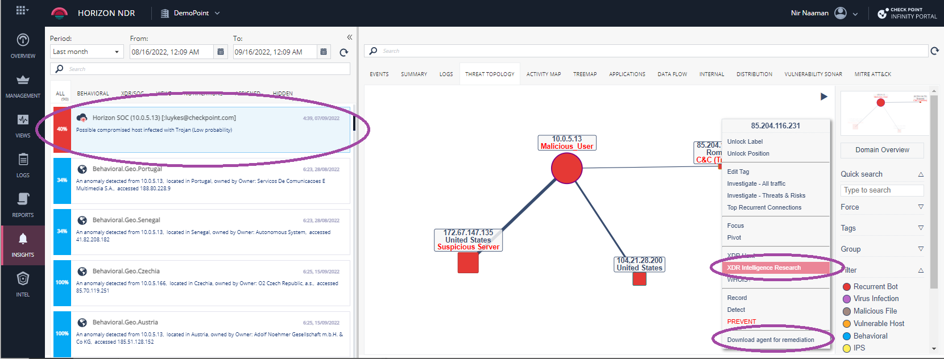Open the Period dropdown set to Last month
Viewport: 944px width, 359px height.
coord(86,52)
